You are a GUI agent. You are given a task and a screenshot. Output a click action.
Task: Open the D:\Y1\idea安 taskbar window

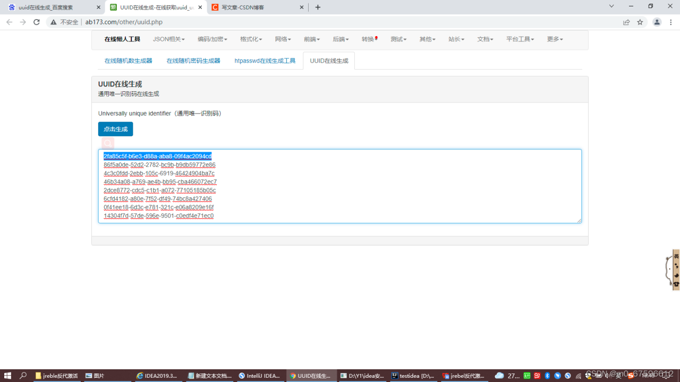tap(362, 376)
